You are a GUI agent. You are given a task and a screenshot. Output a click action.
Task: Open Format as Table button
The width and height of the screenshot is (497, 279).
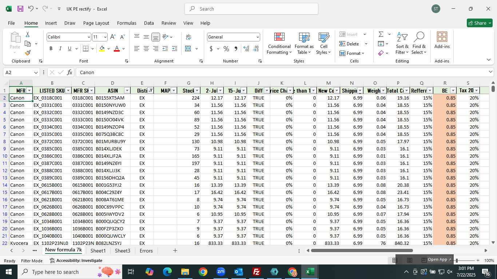pyautogui.click(x=304, y=44)
